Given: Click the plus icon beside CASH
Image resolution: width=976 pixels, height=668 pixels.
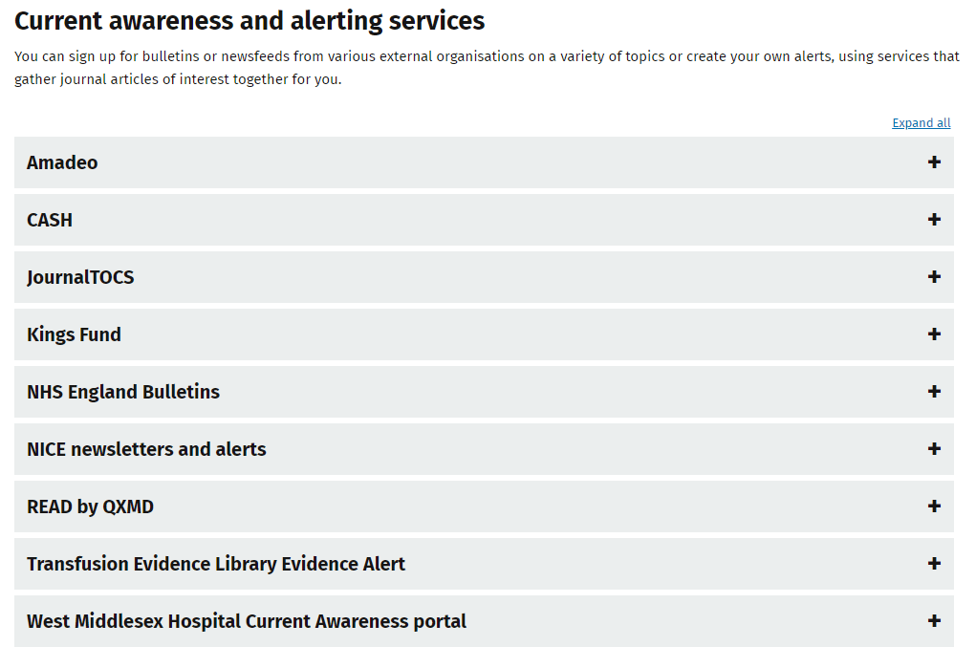Looking at the screenshot, I should (934, 220).
